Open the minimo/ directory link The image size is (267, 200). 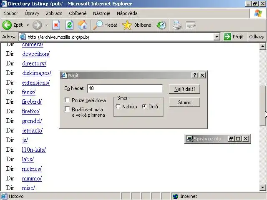click(32, 178)
